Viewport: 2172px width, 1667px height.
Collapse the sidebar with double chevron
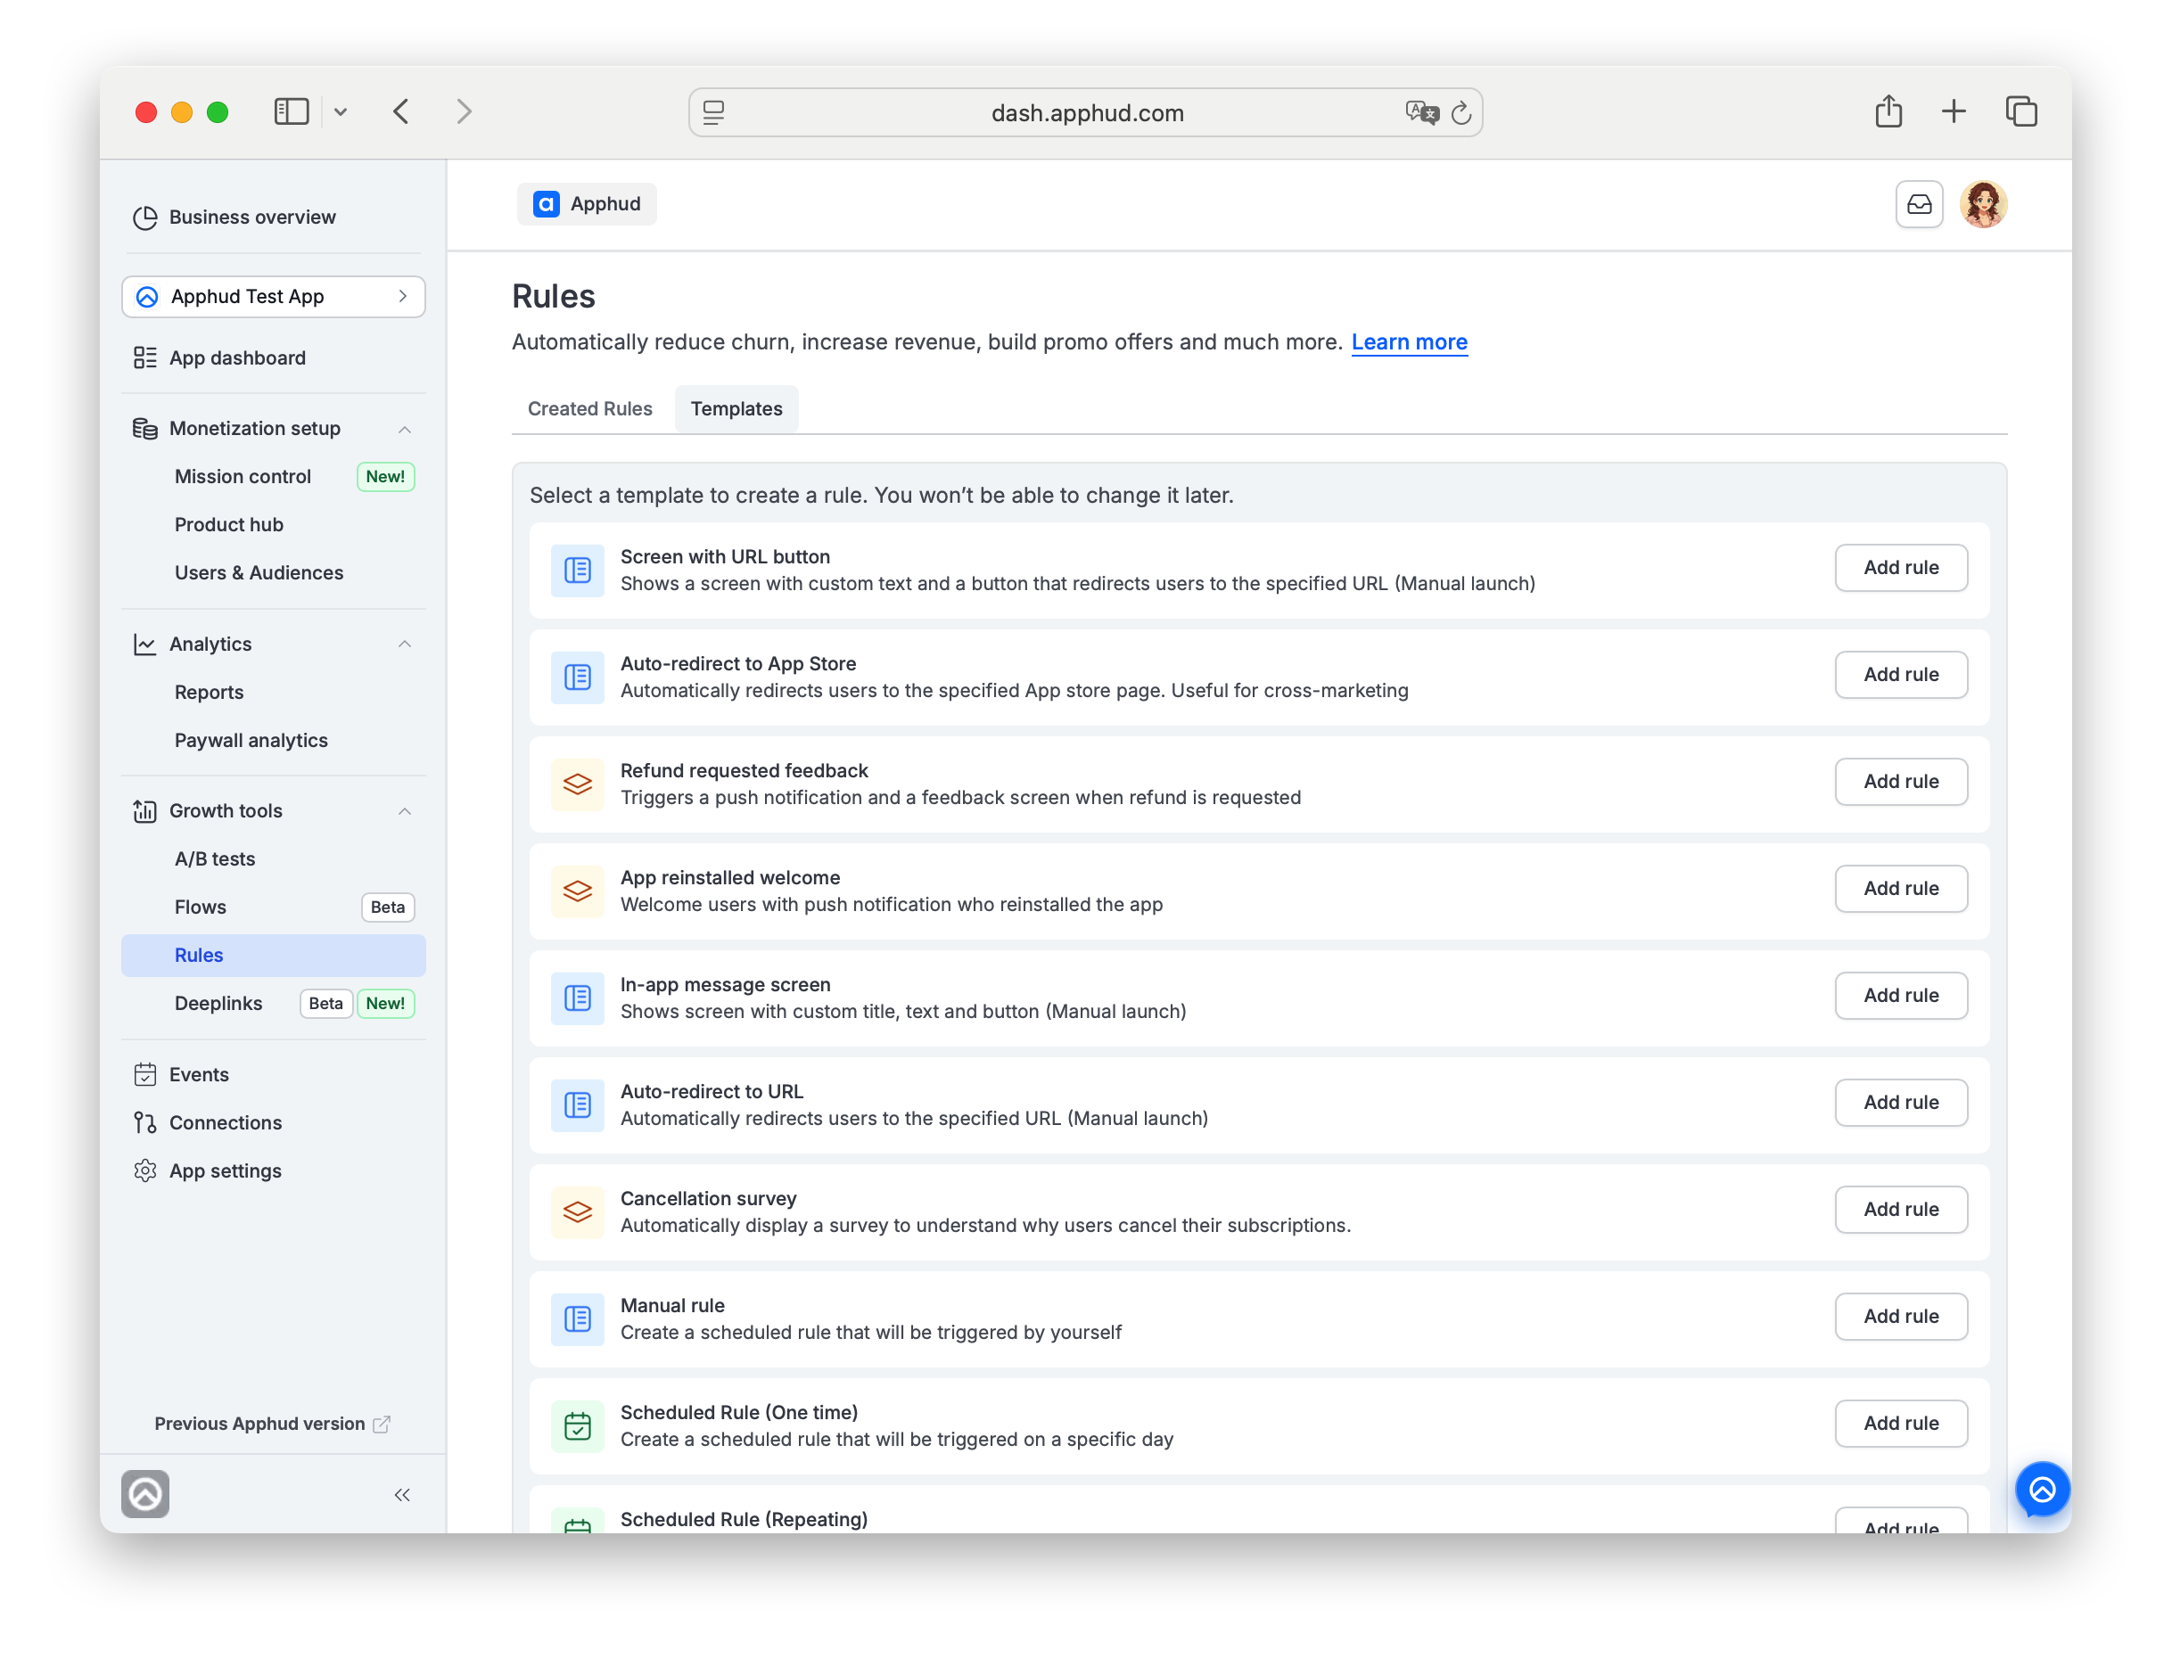point(402,1494)
